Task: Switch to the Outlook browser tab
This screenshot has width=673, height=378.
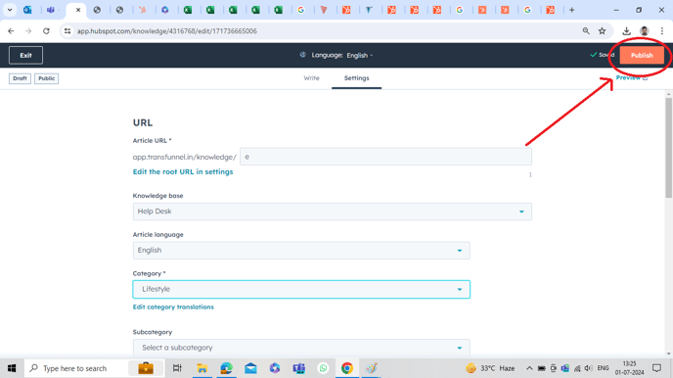Action: [x=27, y=10]
